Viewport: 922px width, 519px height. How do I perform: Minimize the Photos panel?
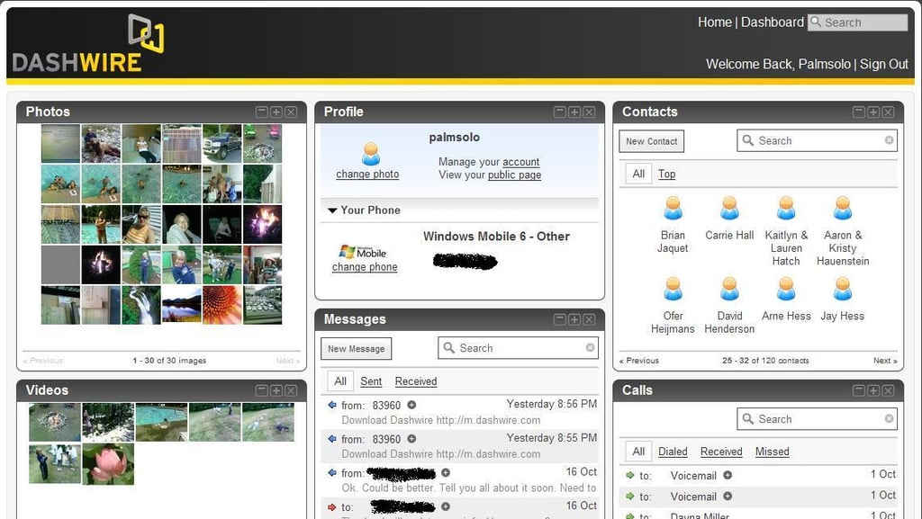click(262, 112)
